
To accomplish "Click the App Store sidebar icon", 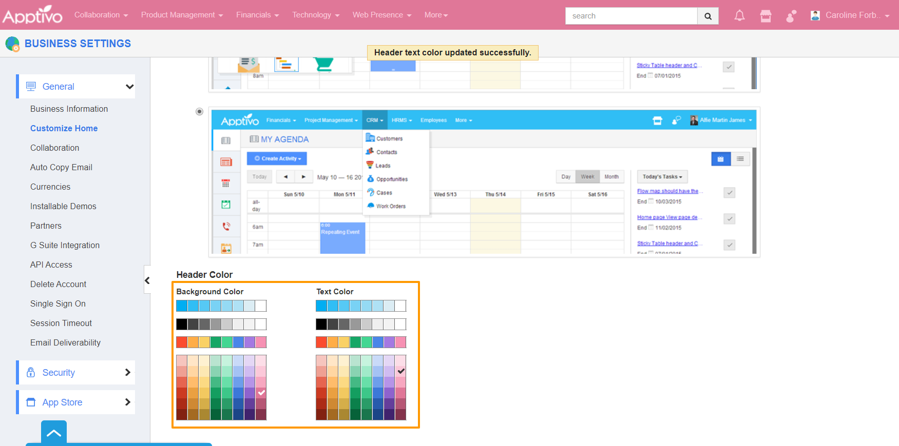I will (x=31, y=402).
